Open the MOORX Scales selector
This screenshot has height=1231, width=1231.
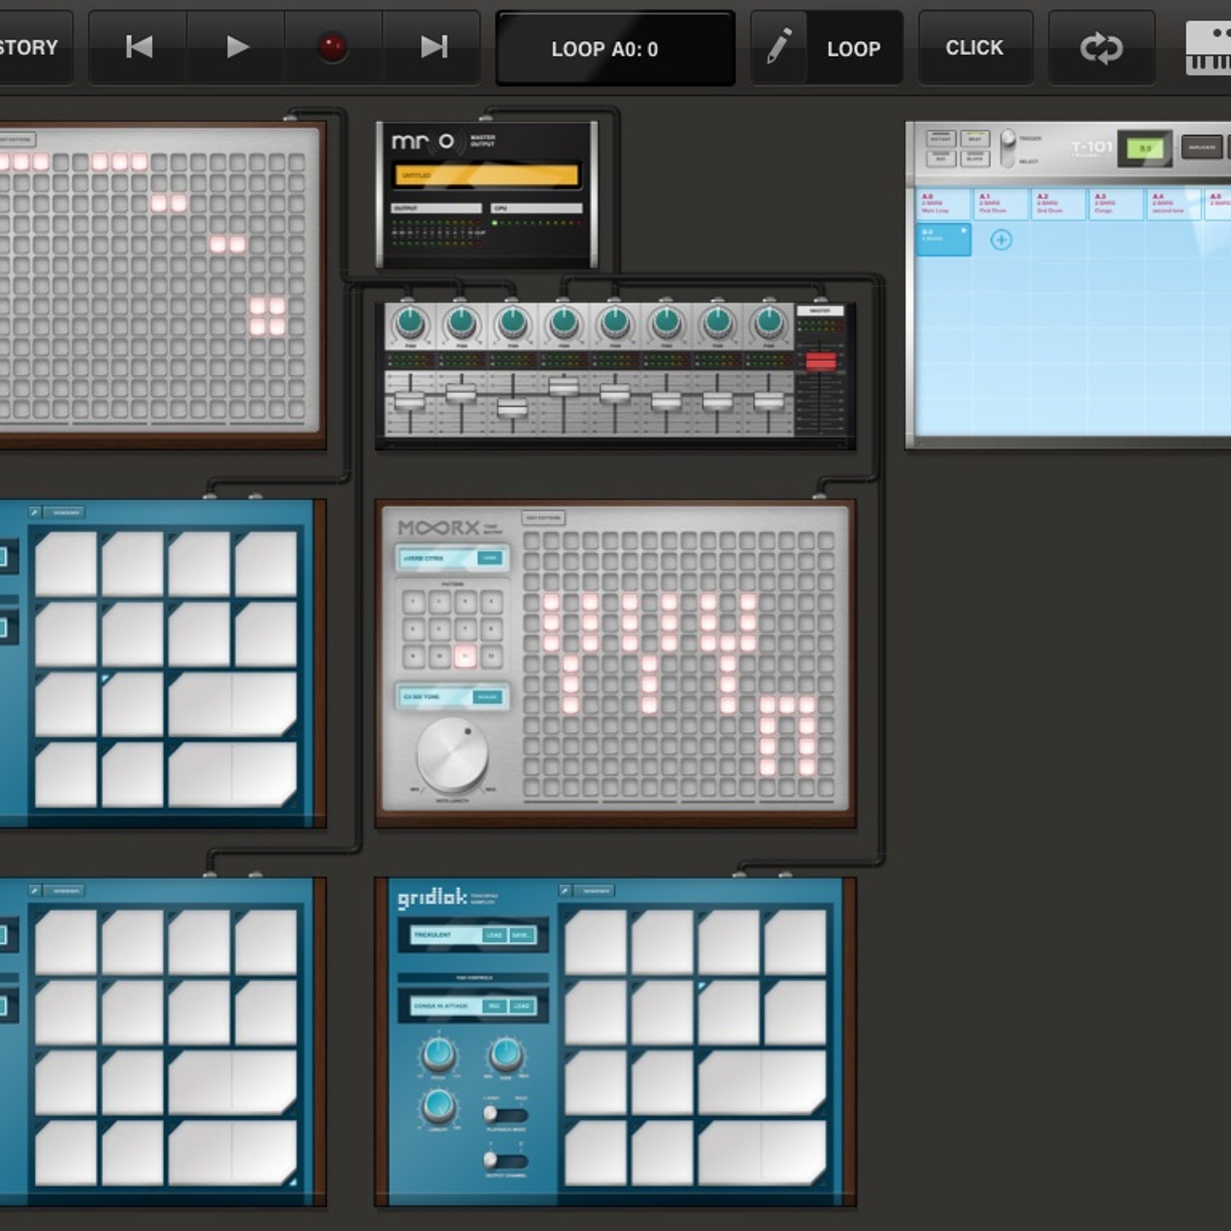pyautogui.click(x=487, y=696)
